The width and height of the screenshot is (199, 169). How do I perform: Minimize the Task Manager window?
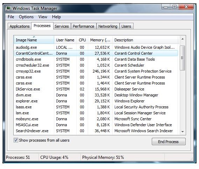[x=166, y=7]
